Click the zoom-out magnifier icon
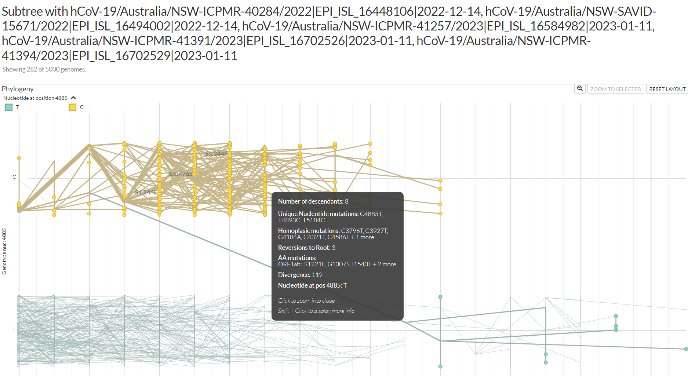Viewport: 688px width, 376px height. click(x=580, y=89)
